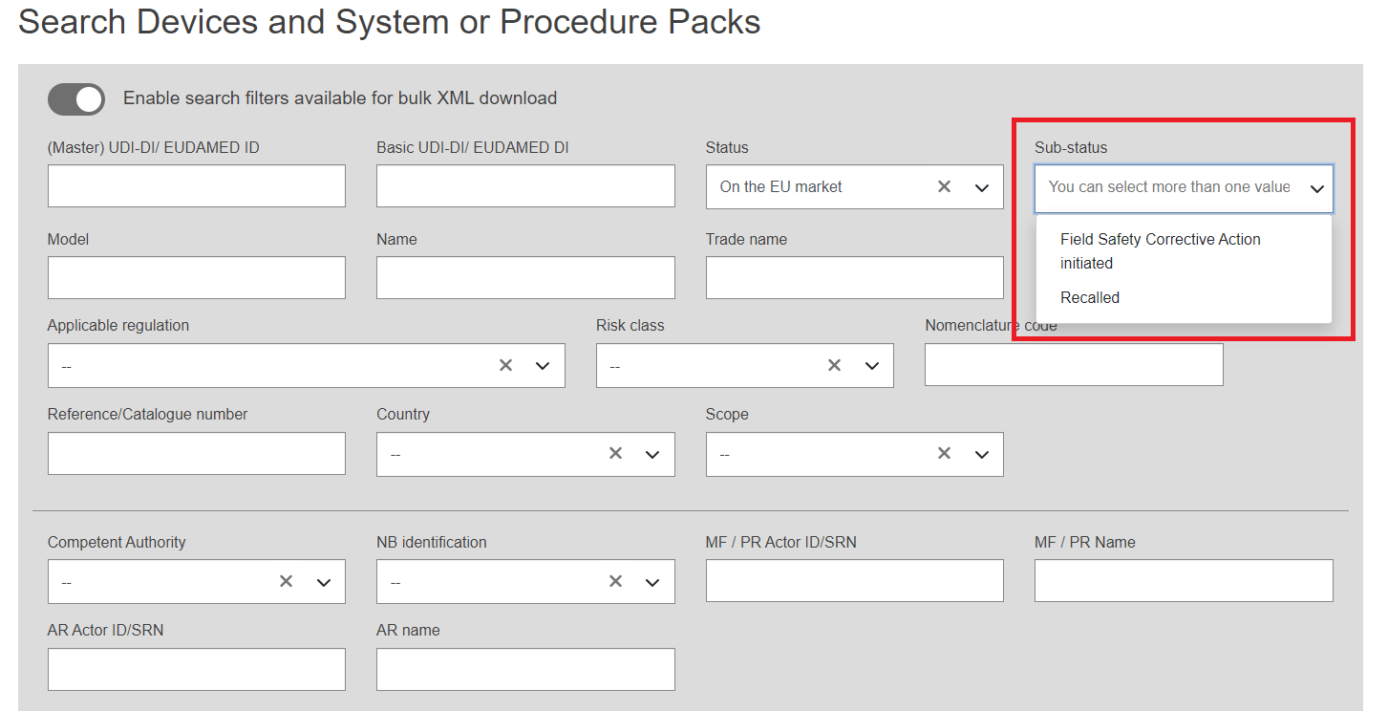Viewport: 1388px width, 711px height.
Task: Focus the (Master) UDI-DI/ EUDAMED ID field
Action: point(197,185)
